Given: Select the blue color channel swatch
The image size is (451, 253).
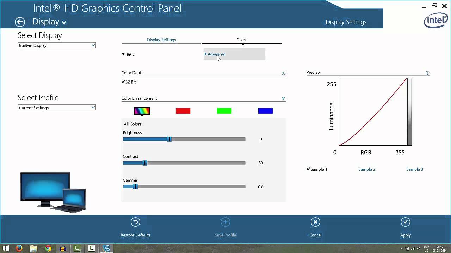Looking at the screenshot, I should pos(265,111).
